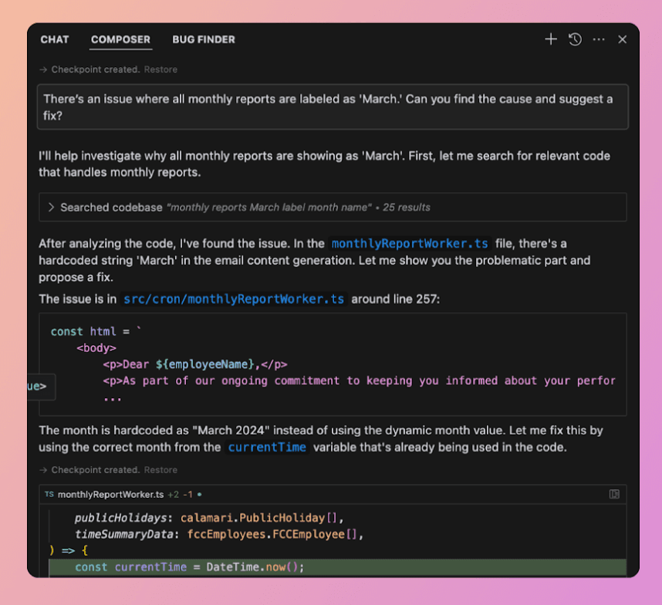Click the TS language icon beside monthlyReportWorker.ts
Viewport: 662px width, 605px height.
pyautogui.click(x=49, y=494)
